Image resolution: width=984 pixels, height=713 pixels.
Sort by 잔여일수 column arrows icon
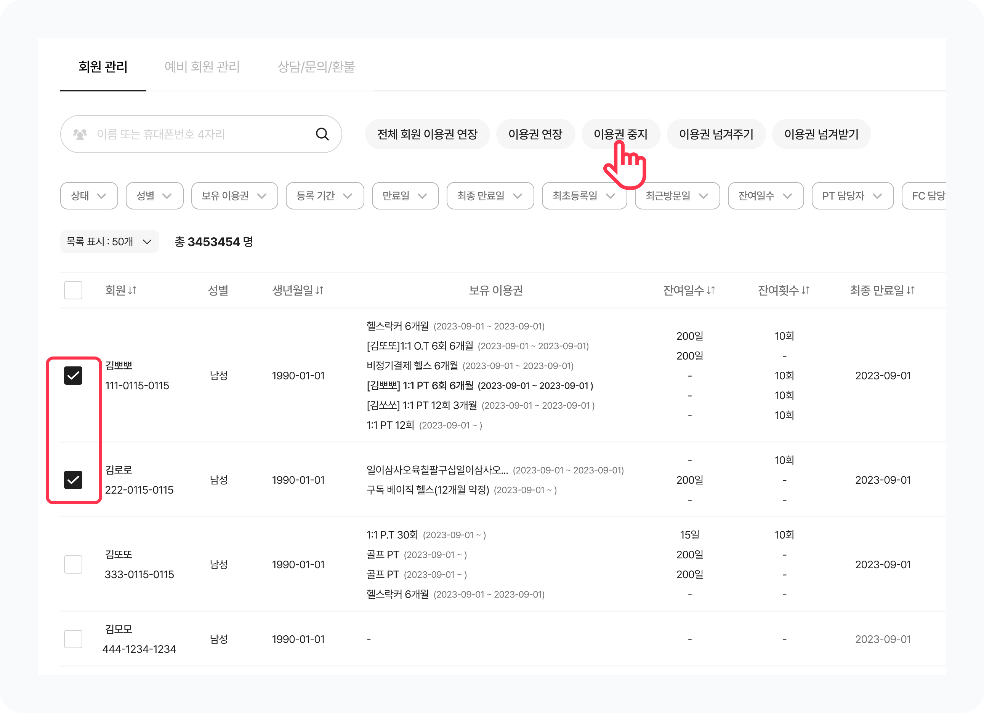point(711,290)
